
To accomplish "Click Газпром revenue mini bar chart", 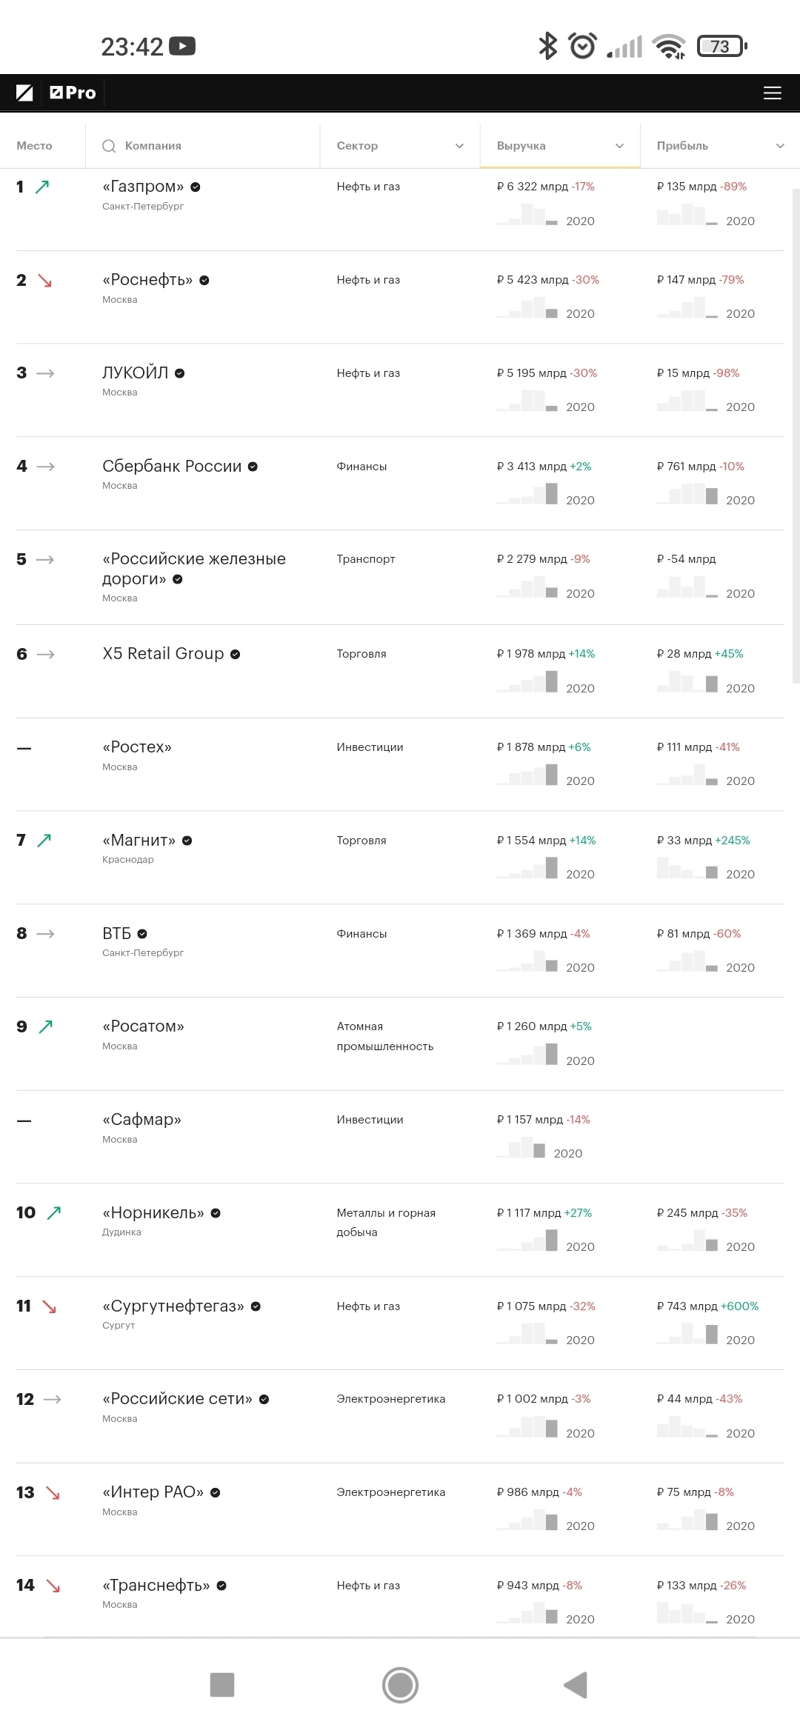I will point(527,215).
